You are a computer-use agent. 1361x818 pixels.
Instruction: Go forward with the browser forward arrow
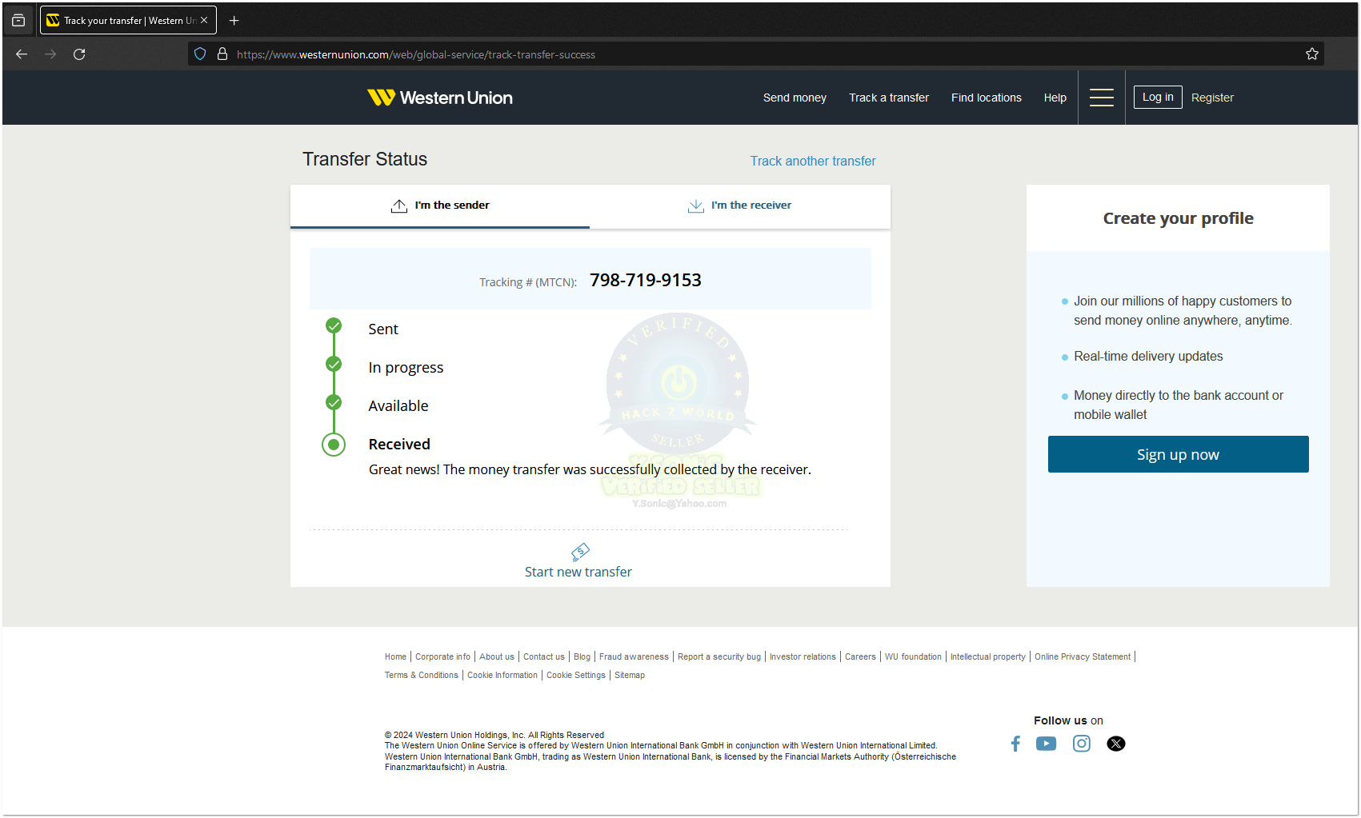point(50,54)
